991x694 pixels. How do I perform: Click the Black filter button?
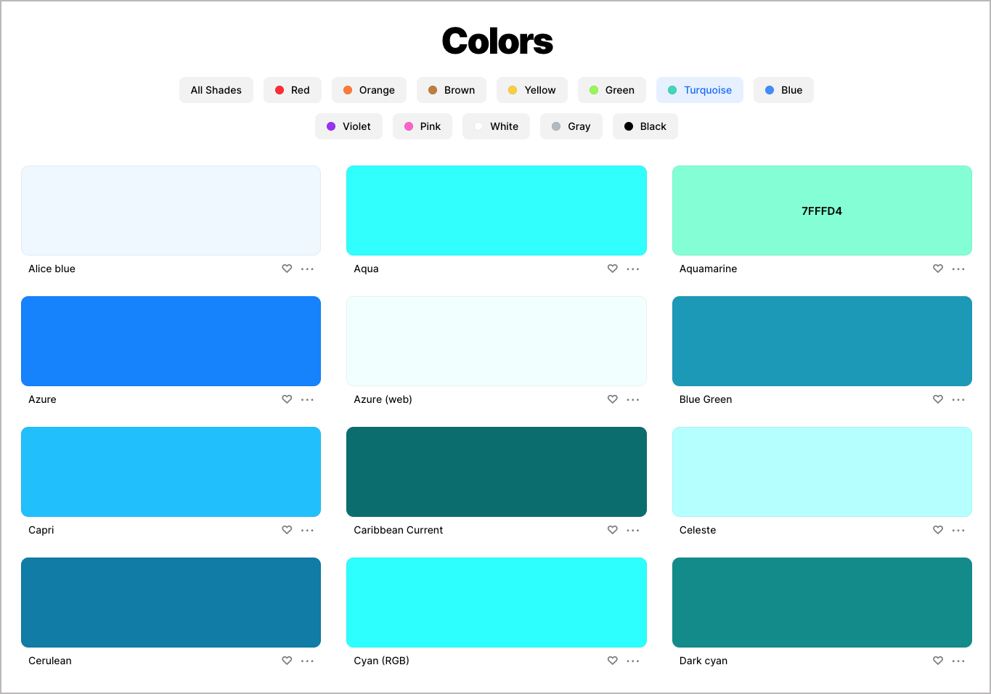(645, 126)
